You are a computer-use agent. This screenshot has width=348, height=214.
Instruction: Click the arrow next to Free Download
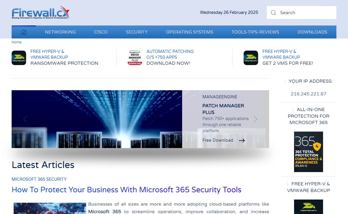(x=242, y=141)
